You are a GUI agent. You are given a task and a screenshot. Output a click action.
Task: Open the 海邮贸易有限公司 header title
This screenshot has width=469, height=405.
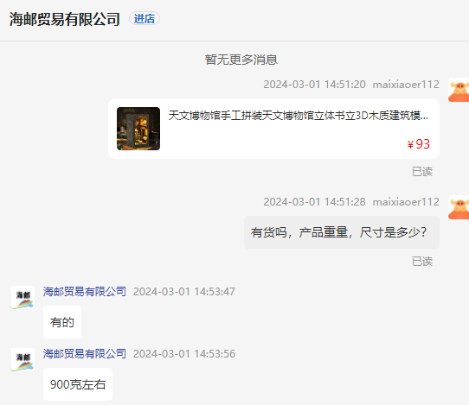click(65, 19)
